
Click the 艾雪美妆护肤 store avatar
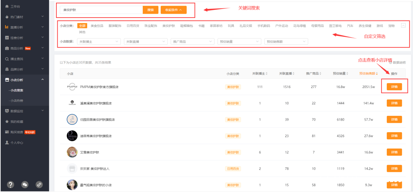72,152
